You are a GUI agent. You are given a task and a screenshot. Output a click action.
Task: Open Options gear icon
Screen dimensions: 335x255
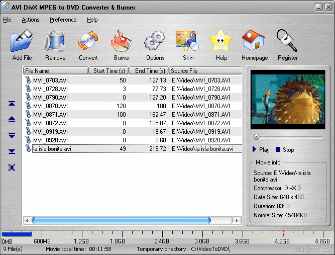click(x=155, y=42)
